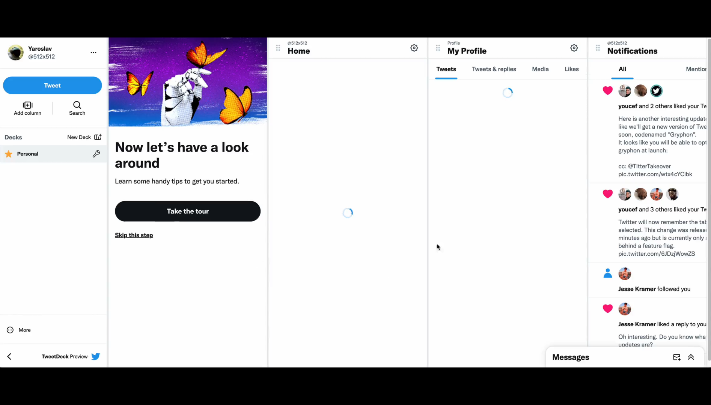
Task: Open My Profile column settings gear
Action: click(x=574, y=48)
